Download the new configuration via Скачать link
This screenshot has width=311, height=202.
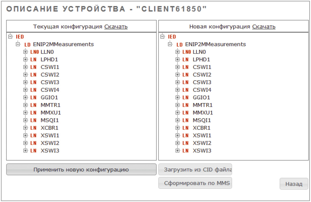click(264, 26)
